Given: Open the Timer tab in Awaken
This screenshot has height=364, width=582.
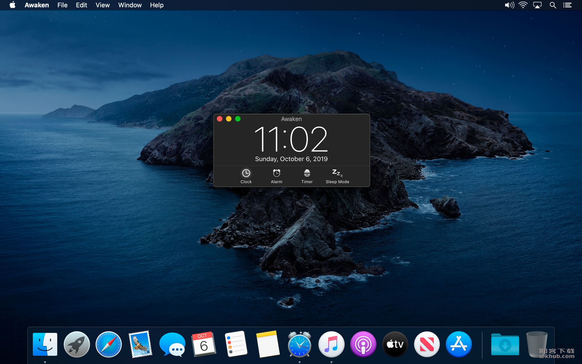Looking at the screenshot, I should pos(307,176).
